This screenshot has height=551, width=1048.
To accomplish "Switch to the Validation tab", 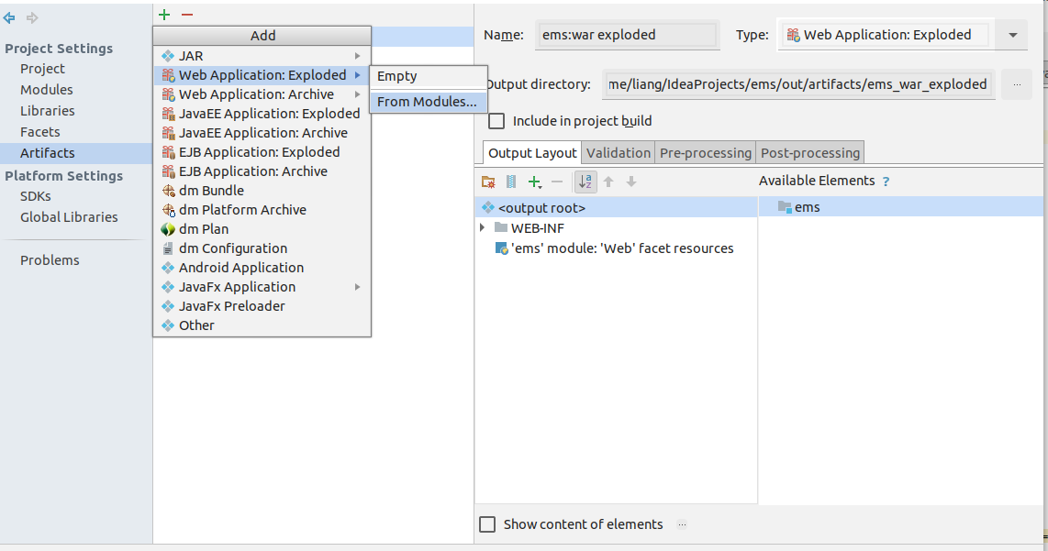I will click(x=619, y=153).
